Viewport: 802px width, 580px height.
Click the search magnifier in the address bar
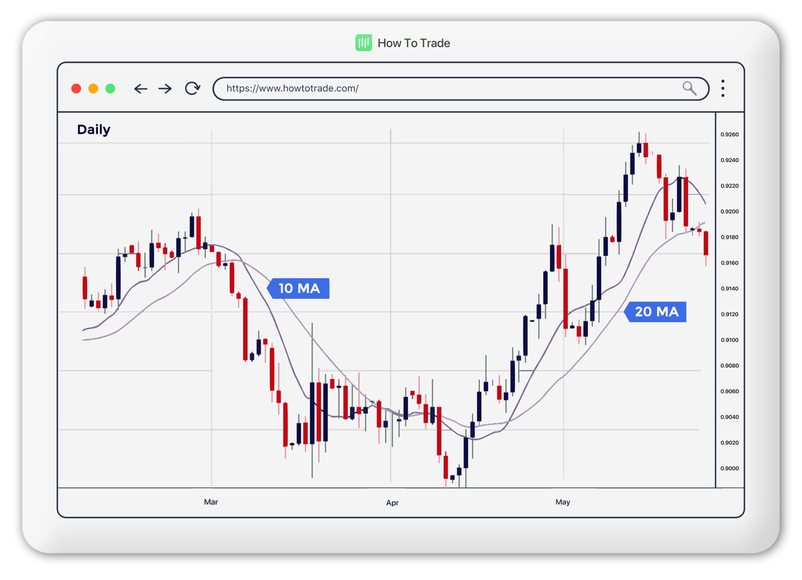690,89
